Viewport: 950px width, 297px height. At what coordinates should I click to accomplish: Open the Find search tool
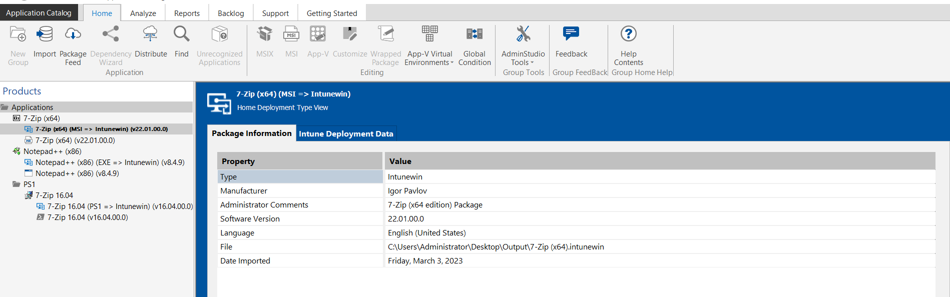[x=181, y=35]
